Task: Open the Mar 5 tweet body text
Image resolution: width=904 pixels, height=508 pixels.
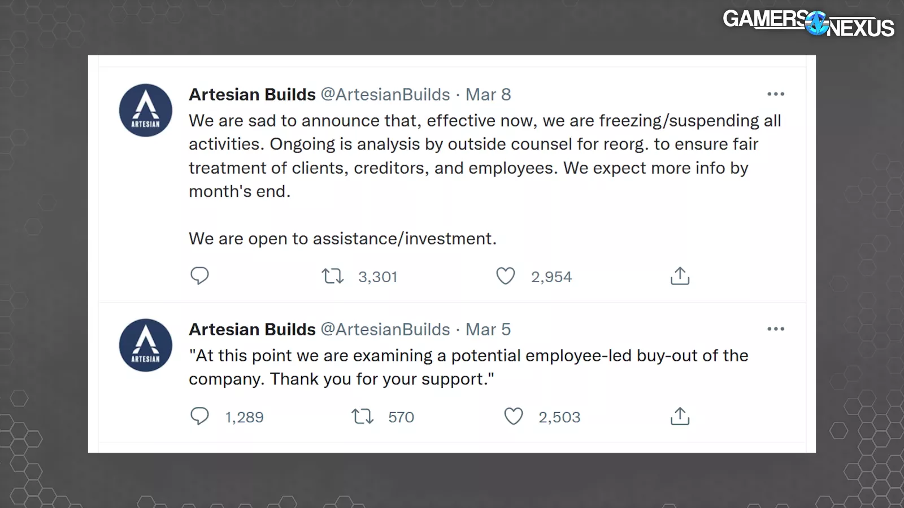Action: 468,367
